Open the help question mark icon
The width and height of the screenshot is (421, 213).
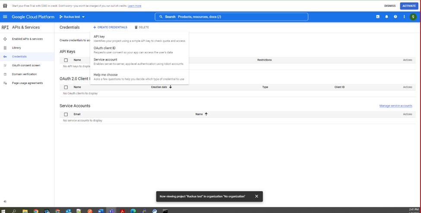[x=395, y=17]
